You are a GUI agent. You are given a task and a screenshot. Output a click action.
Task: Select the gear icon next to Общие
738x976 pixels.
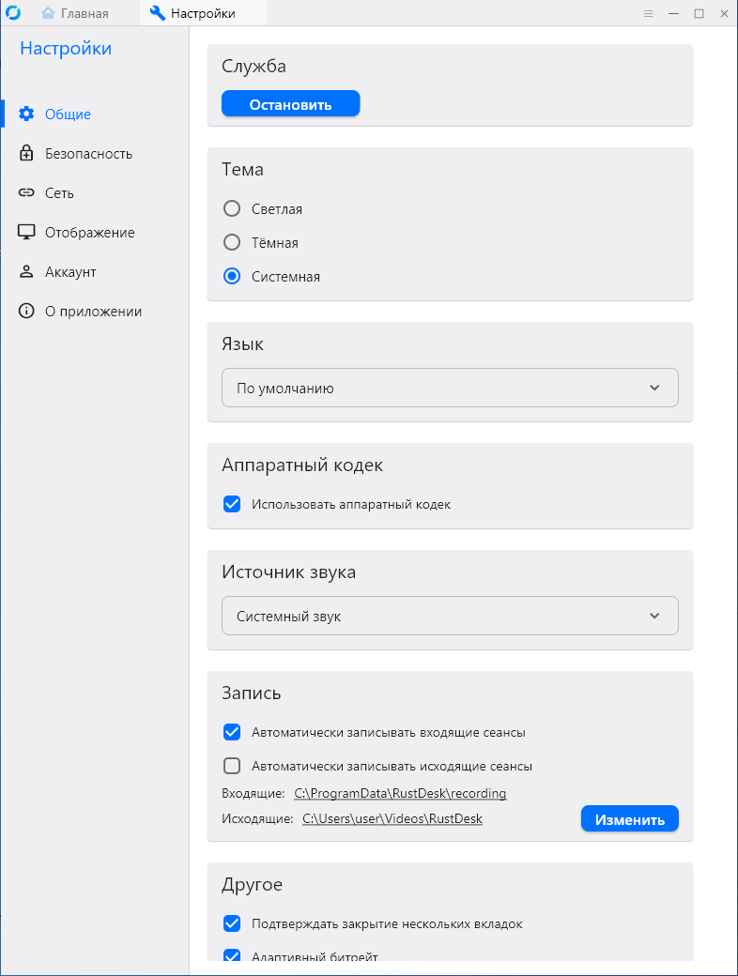click(26, 114)
